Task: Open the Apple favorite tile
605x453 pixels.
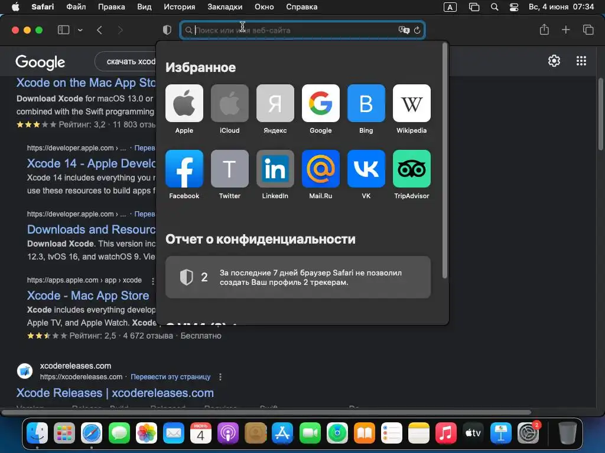Action: [184, 103]
